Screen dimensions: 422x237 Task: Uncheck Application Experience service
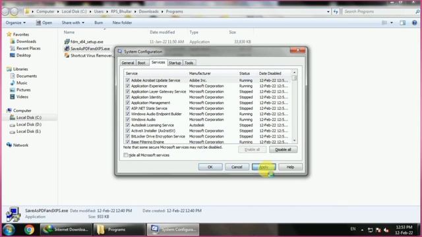click(127, 86)
